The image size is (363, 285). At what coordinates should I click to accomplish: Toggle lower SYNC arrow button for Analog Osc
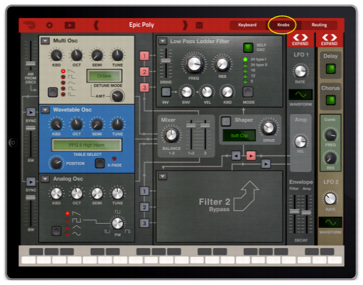pos(31,181)
